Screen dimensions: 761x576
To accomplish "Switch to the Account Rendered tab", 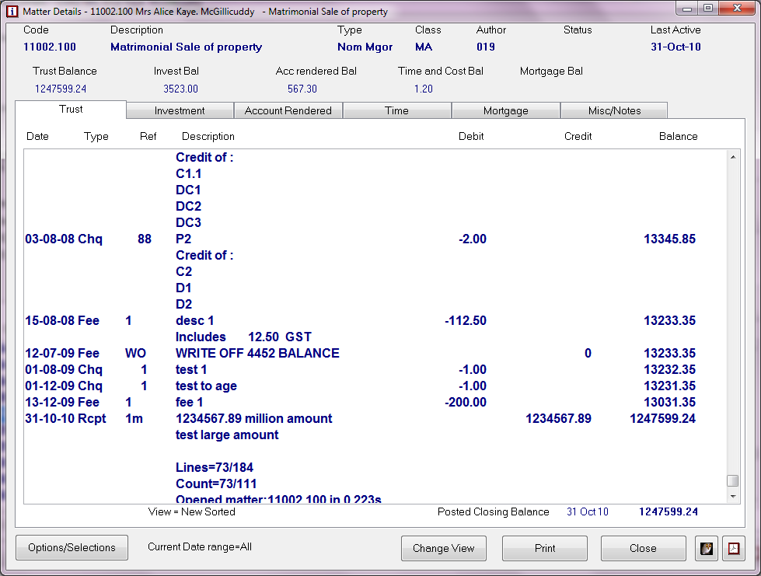I will (288, 110).
